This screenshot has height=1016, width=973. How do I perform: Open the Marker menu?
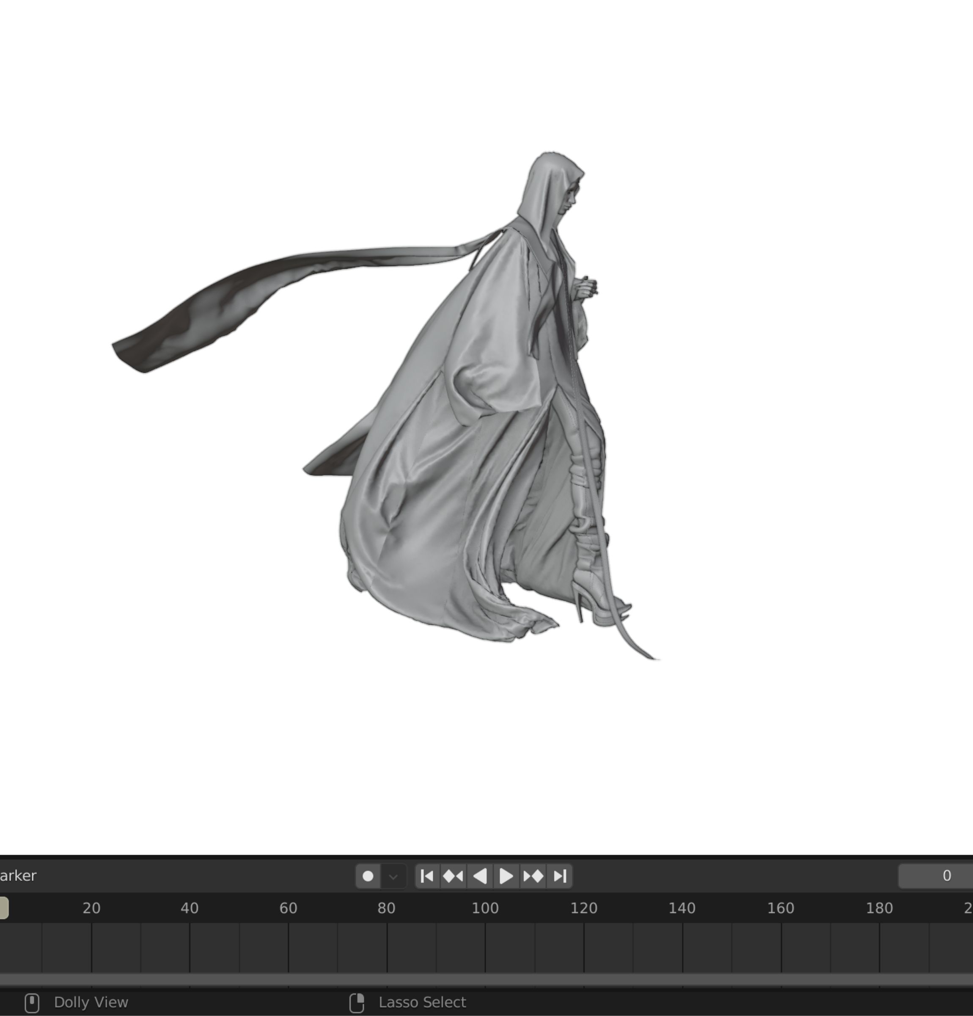coord(18,875)
